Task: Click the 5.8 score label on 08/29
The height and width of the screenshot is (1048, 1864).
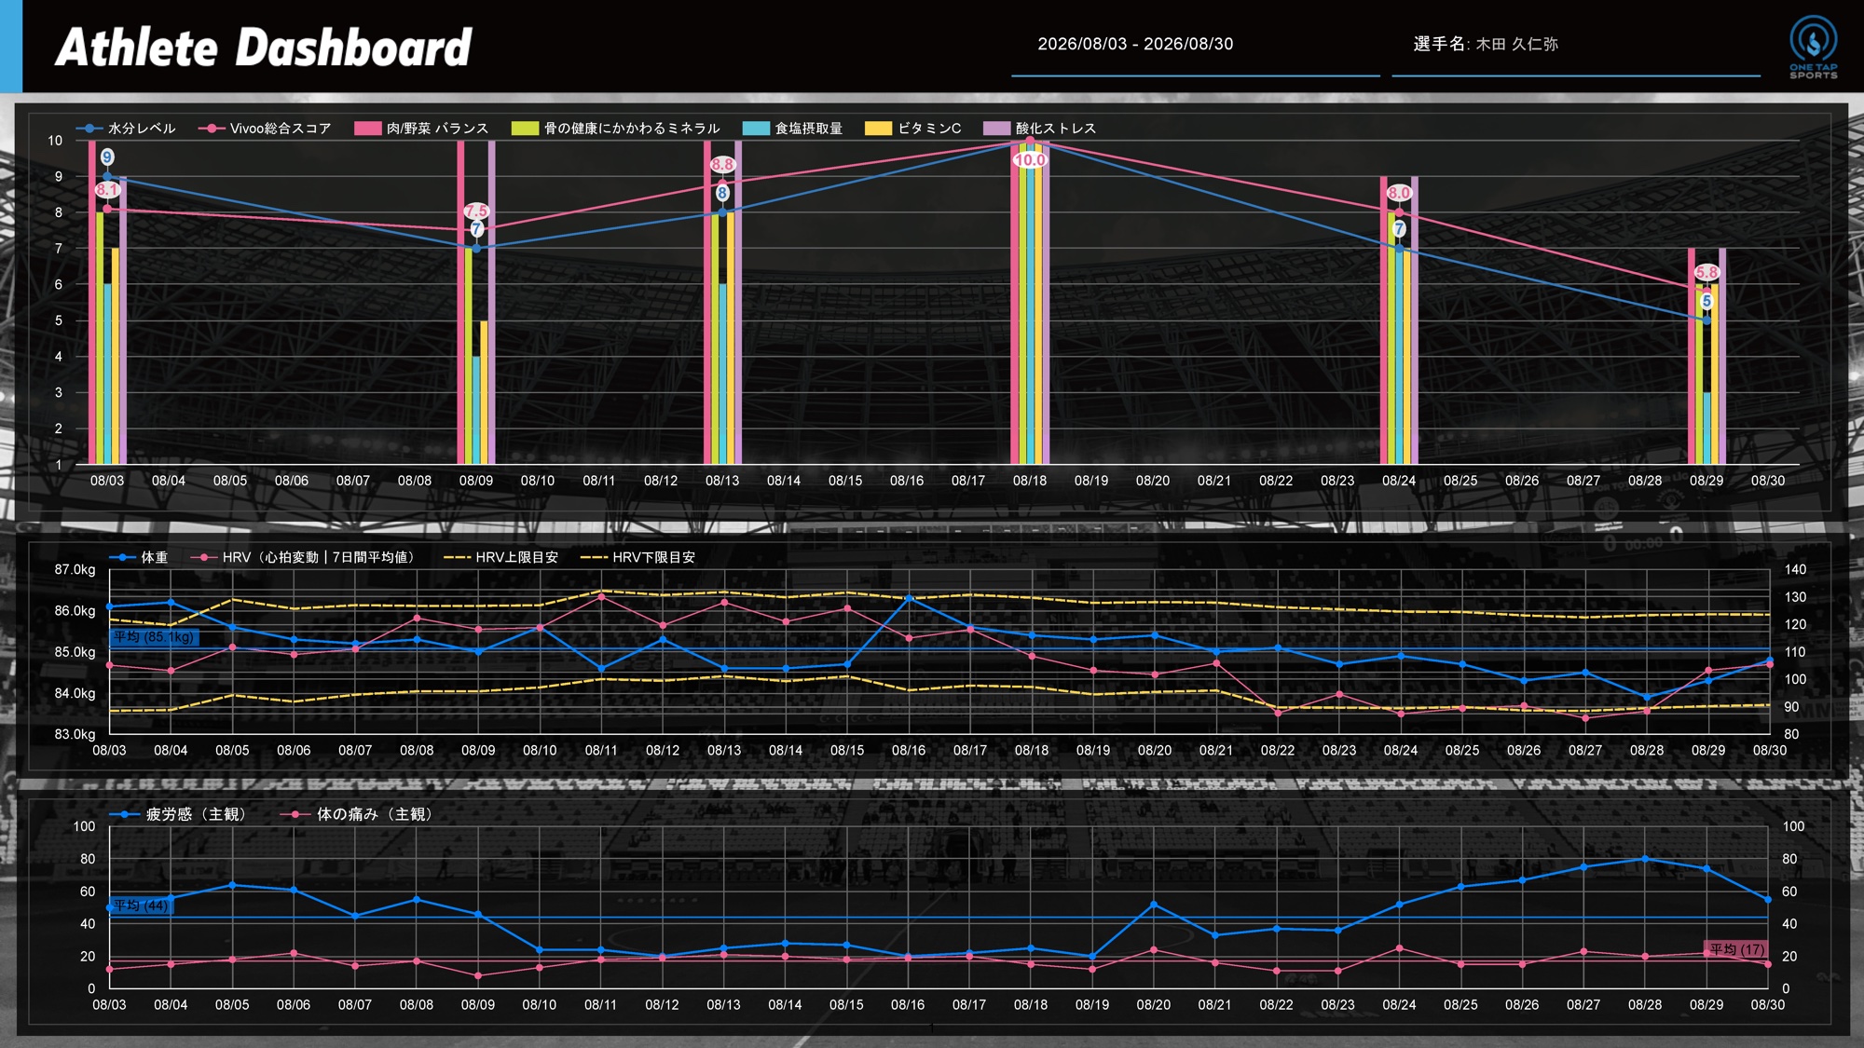Action: pos(1706,273)
